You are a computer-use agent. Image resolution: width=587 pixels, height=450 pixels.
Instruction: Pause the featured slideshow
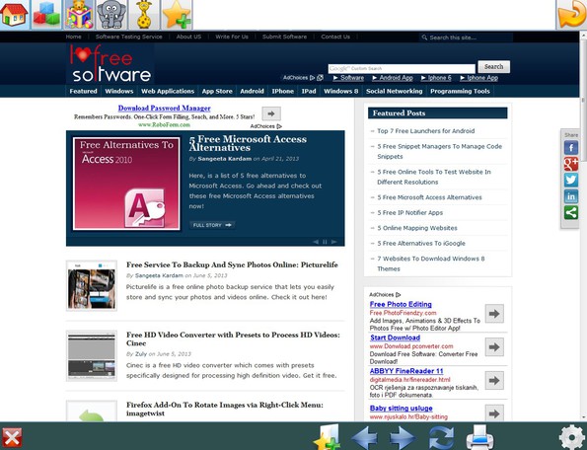click(325, 242)
